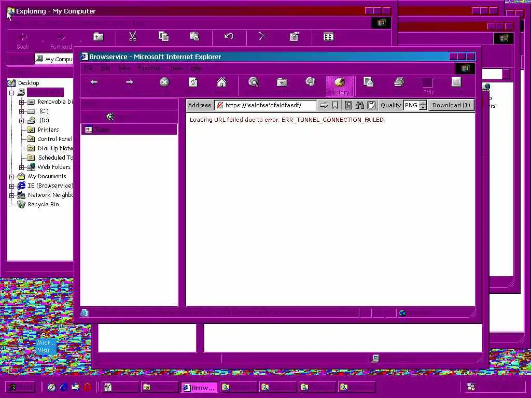Screen dimensions: 531x398
Task: Click the bookmark icon beside address bar
Action: [335, 105]
